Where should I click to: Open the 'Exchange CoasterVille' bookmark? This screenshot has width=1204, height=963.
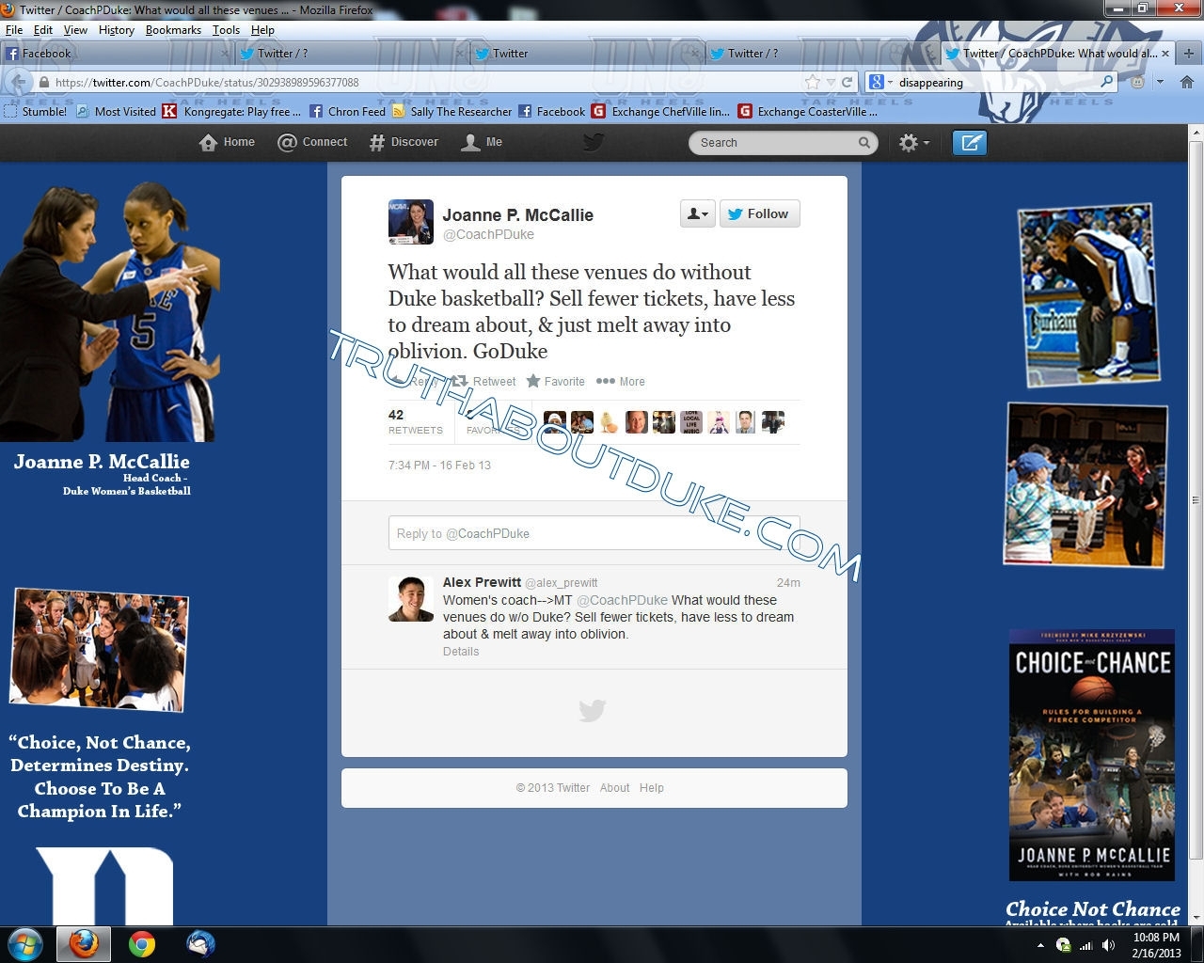click(808, 111)
